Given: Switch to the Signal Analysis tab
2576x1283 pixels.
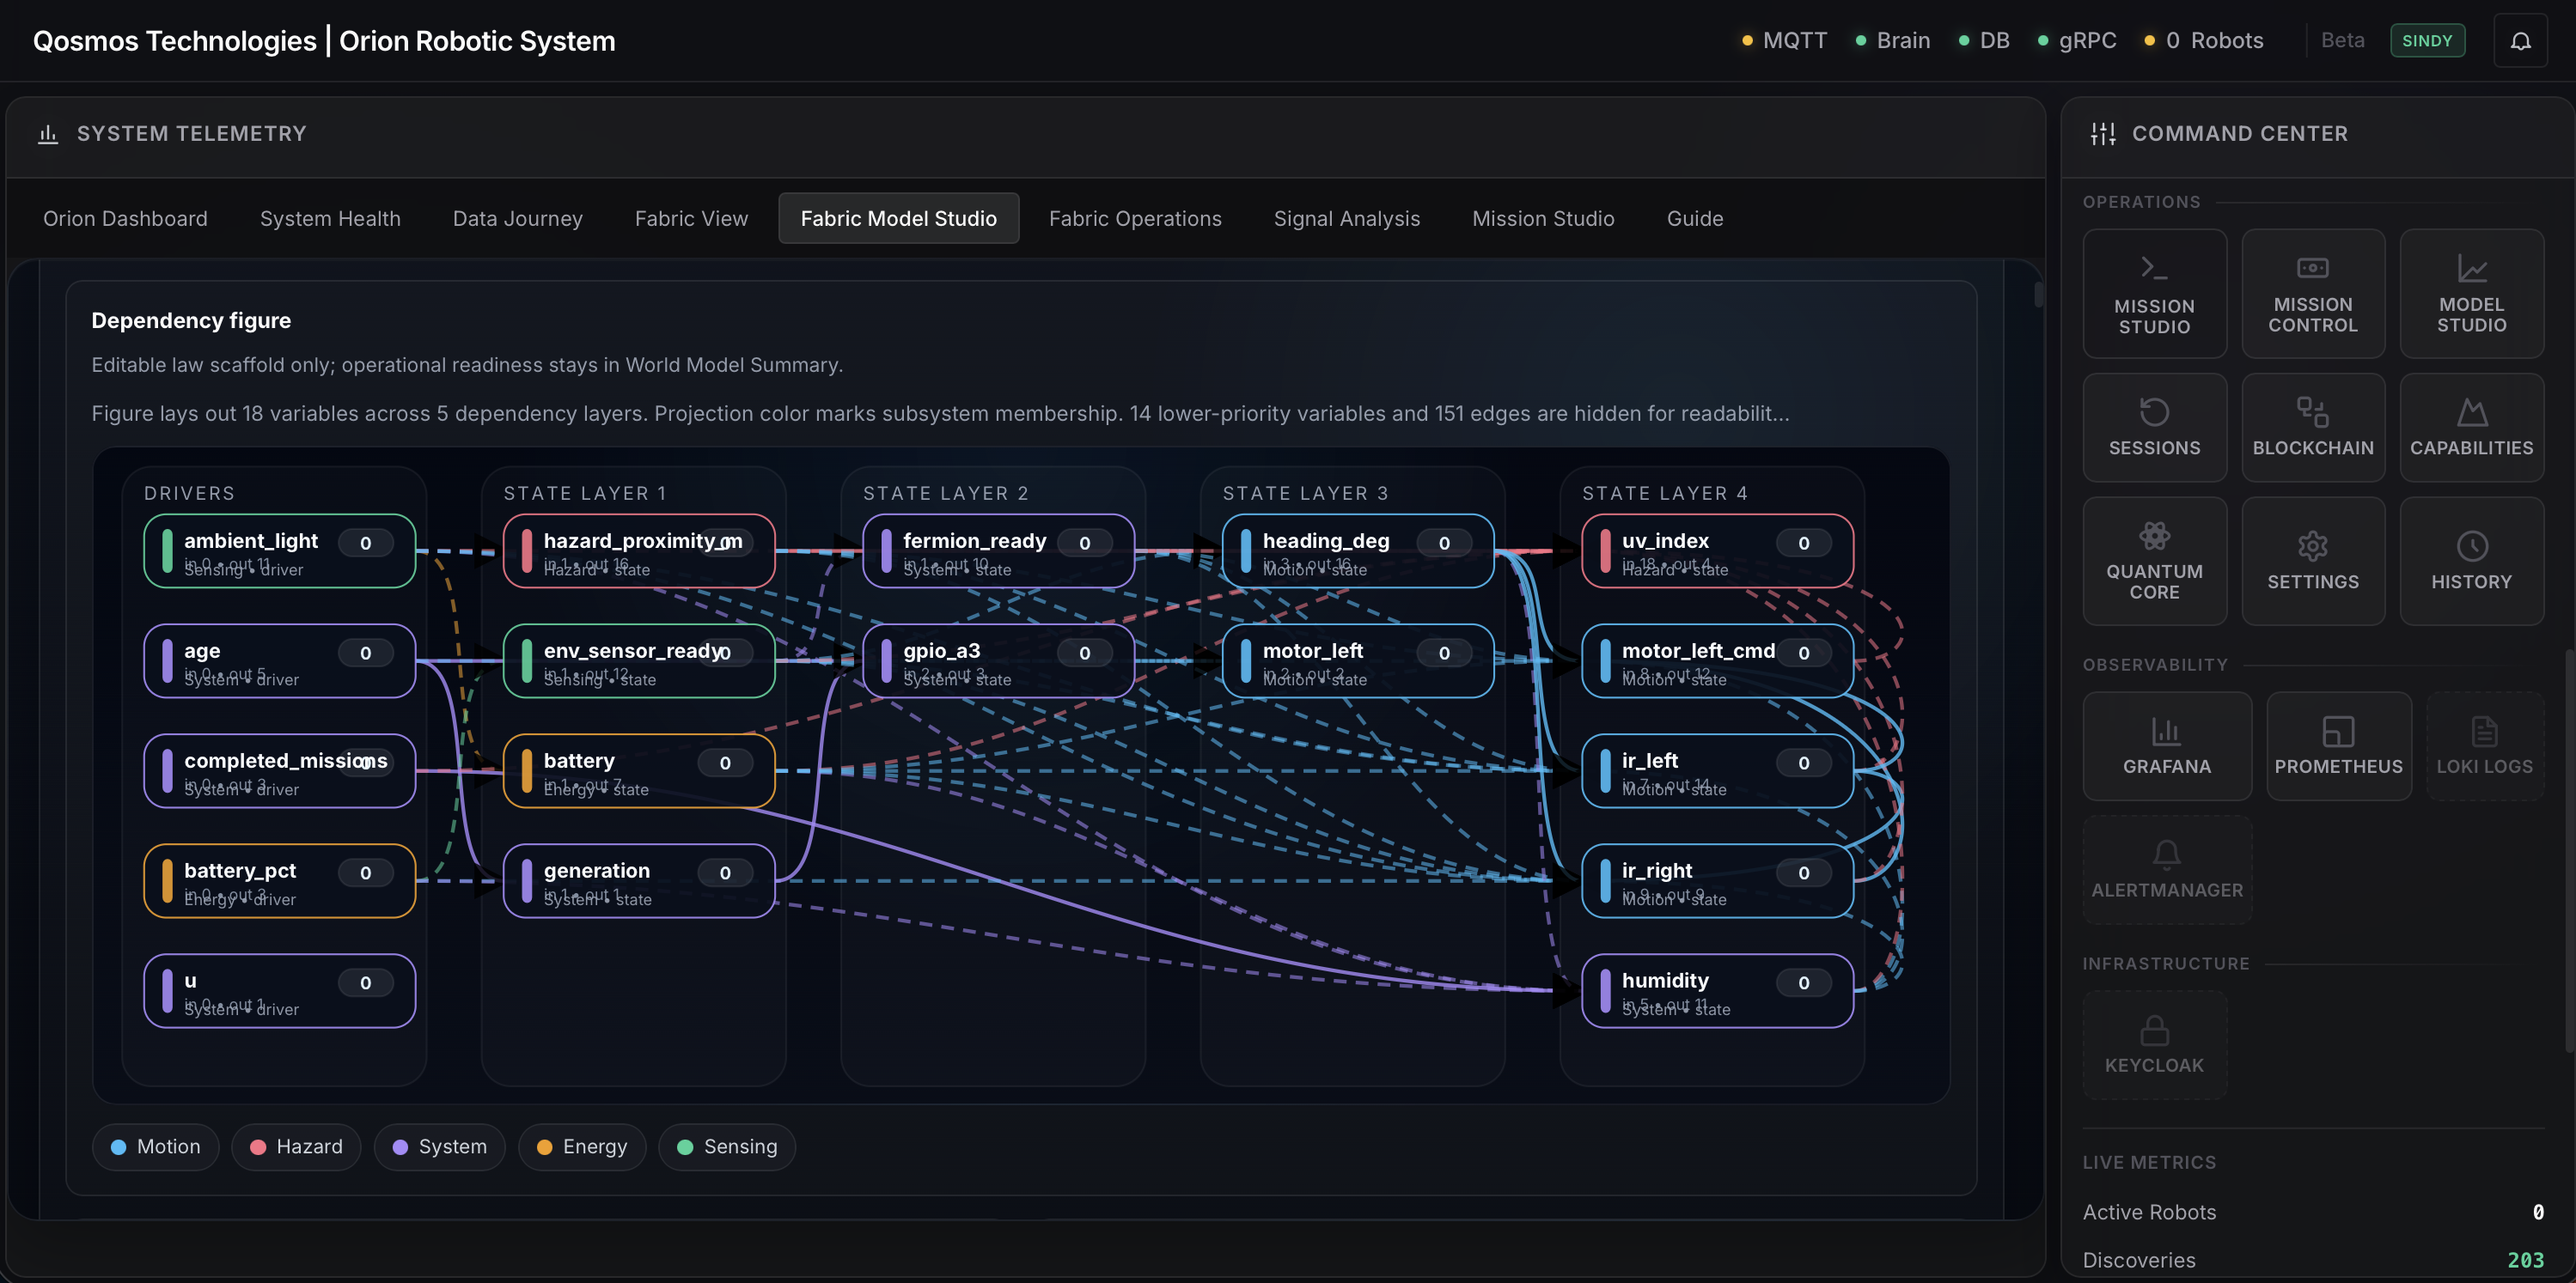Looking at the screenshot, I should click(1347, 218).
